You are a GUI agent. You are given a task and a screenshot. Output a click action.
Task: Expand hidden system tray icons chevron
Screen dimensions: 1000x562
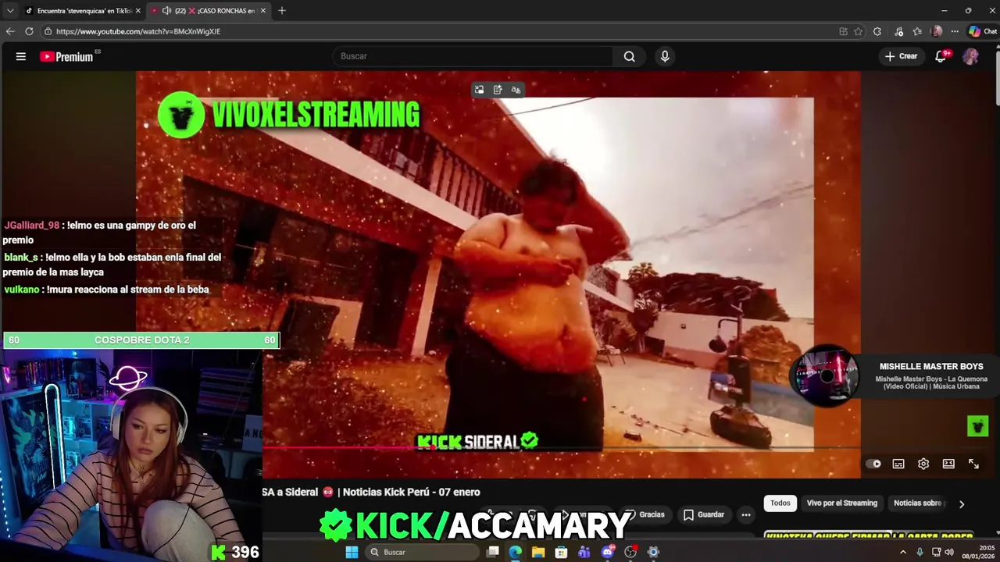coord(903,552)
